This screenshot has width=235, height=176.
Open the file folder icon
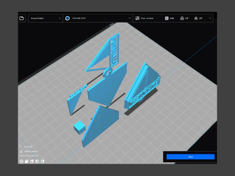click(x=22, y=18)
